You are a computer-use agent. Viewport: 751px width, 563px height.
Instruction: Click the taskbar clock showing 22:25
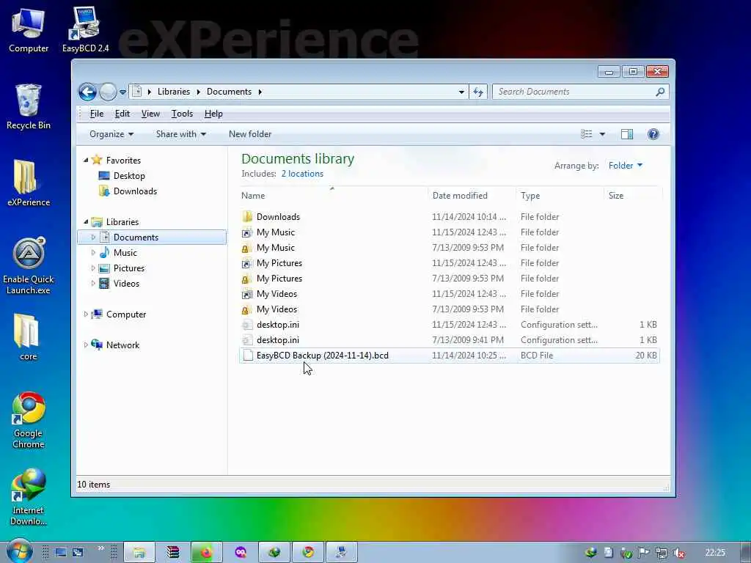pos(715,553)
